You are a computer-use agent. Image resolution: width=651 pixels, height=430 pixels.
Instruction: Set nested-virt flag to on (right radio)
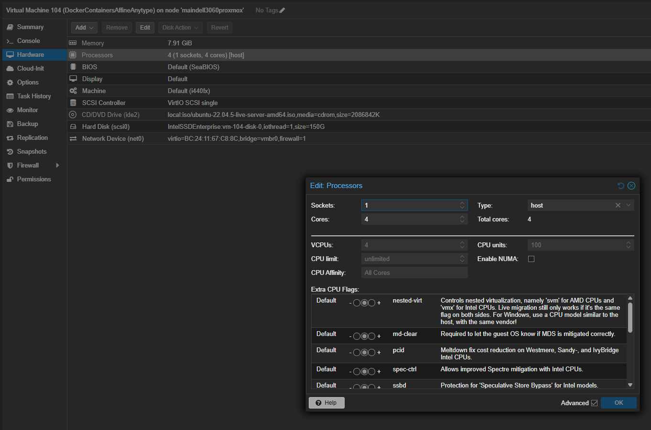[371, 303]
